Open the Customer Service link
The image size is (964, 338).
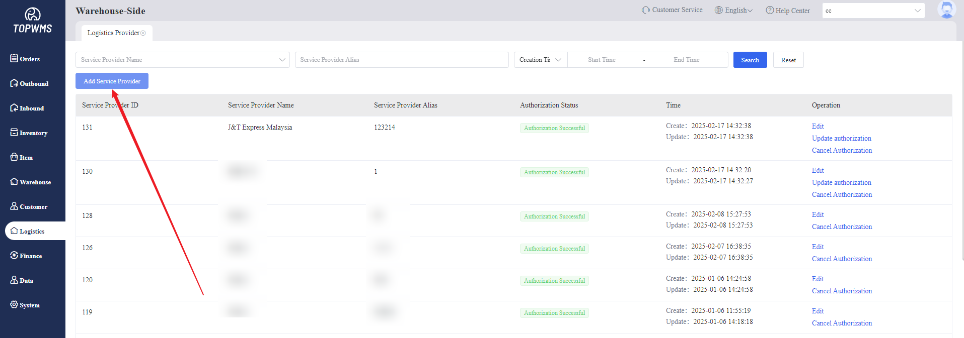pyautogui.click(x=672, y=10)
